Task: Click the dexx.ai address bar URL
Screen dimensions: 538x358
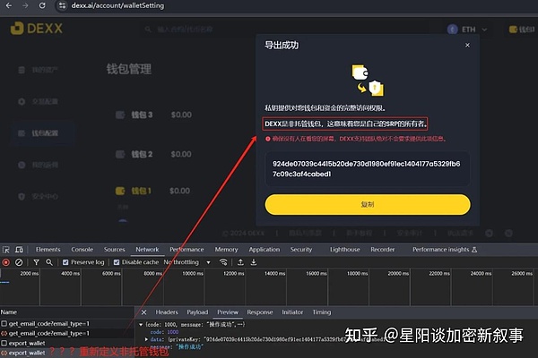Action: [117, 6]
